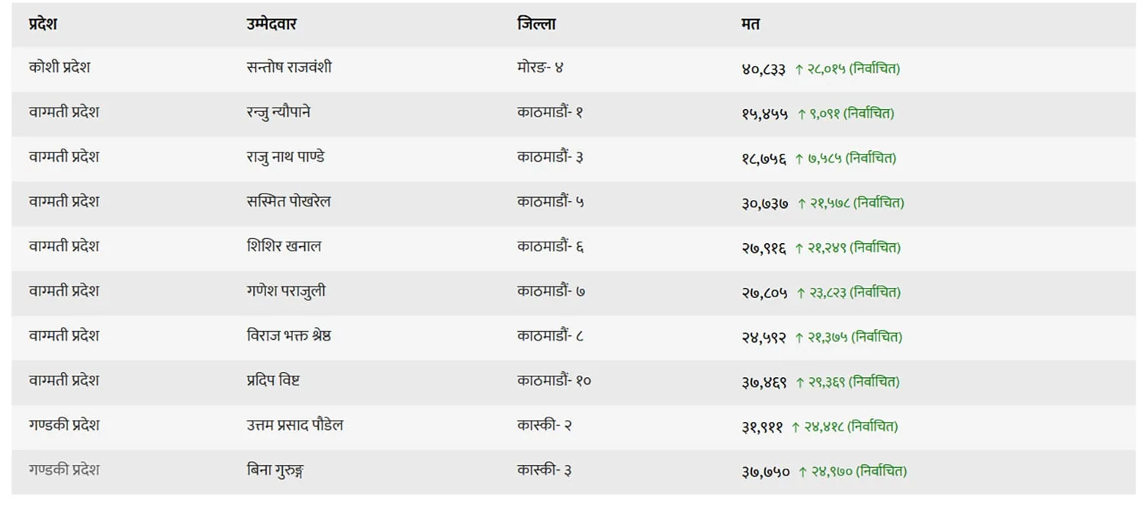
Task: Open candidate प्रदिप विष्ट
Action: (268, 380)
